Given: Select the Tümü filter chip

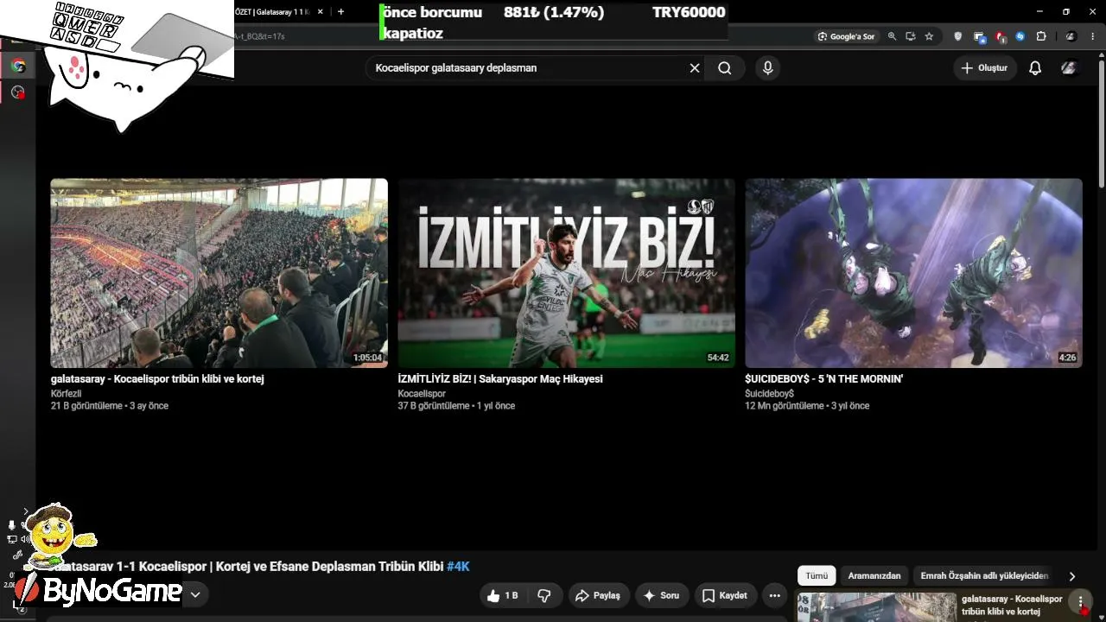Looking at the screenshot, I should 817,576.
